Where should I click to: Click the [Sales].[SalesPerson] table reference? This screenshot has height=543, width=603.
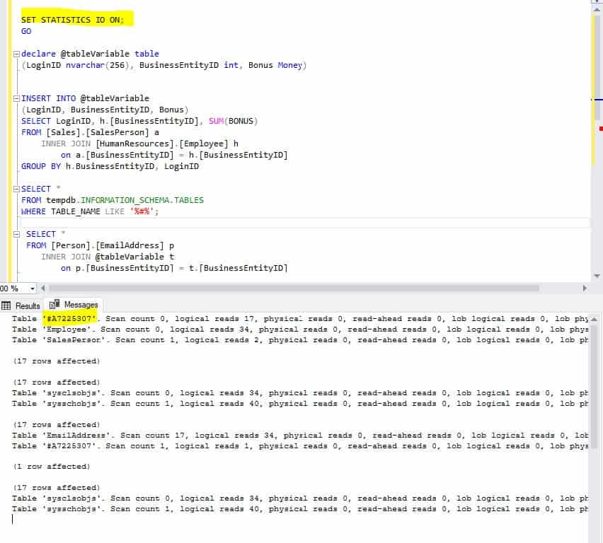97,132
